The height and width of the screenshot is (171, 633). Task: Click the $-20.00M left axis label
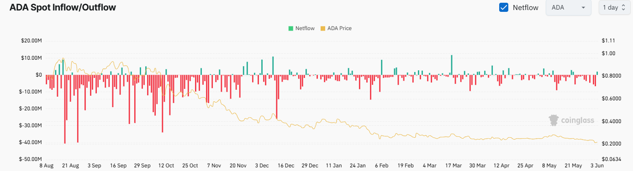[x=31, y=109]
